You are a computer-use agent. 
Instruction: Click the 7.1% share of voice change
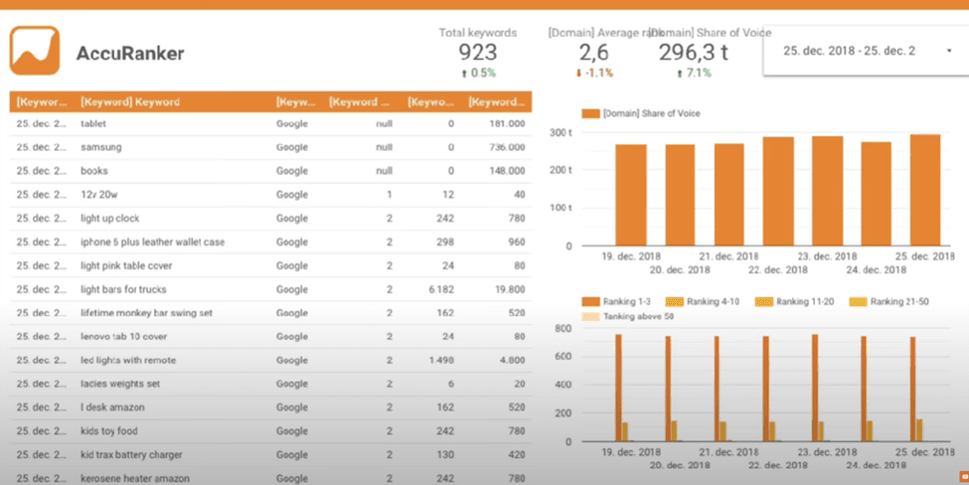tap(694, 73)
